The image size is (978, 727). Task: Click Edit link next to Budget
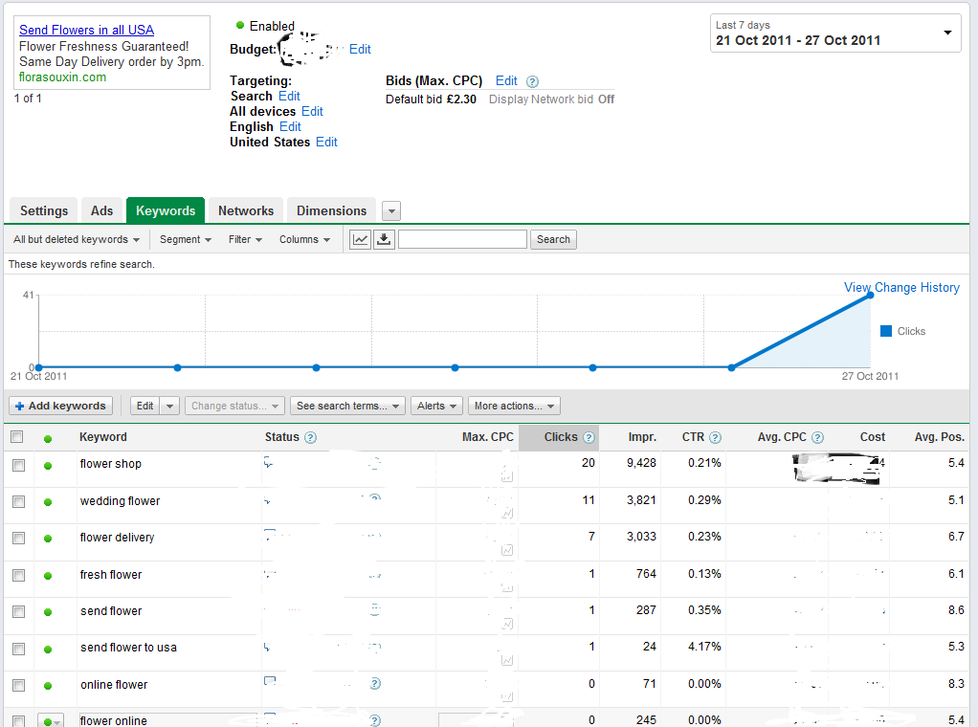(x=360, y=49)
